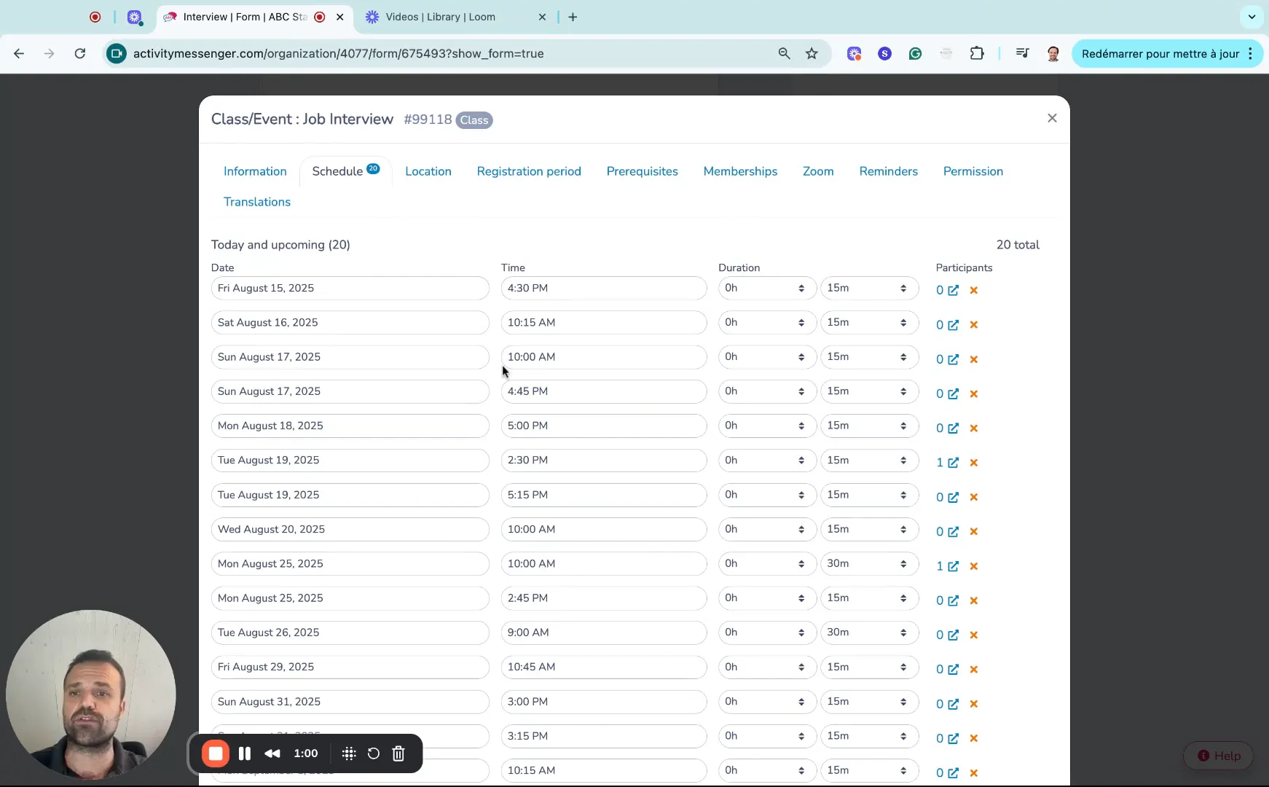
Task: Stop the Loom recording
Action: (216, 753)
